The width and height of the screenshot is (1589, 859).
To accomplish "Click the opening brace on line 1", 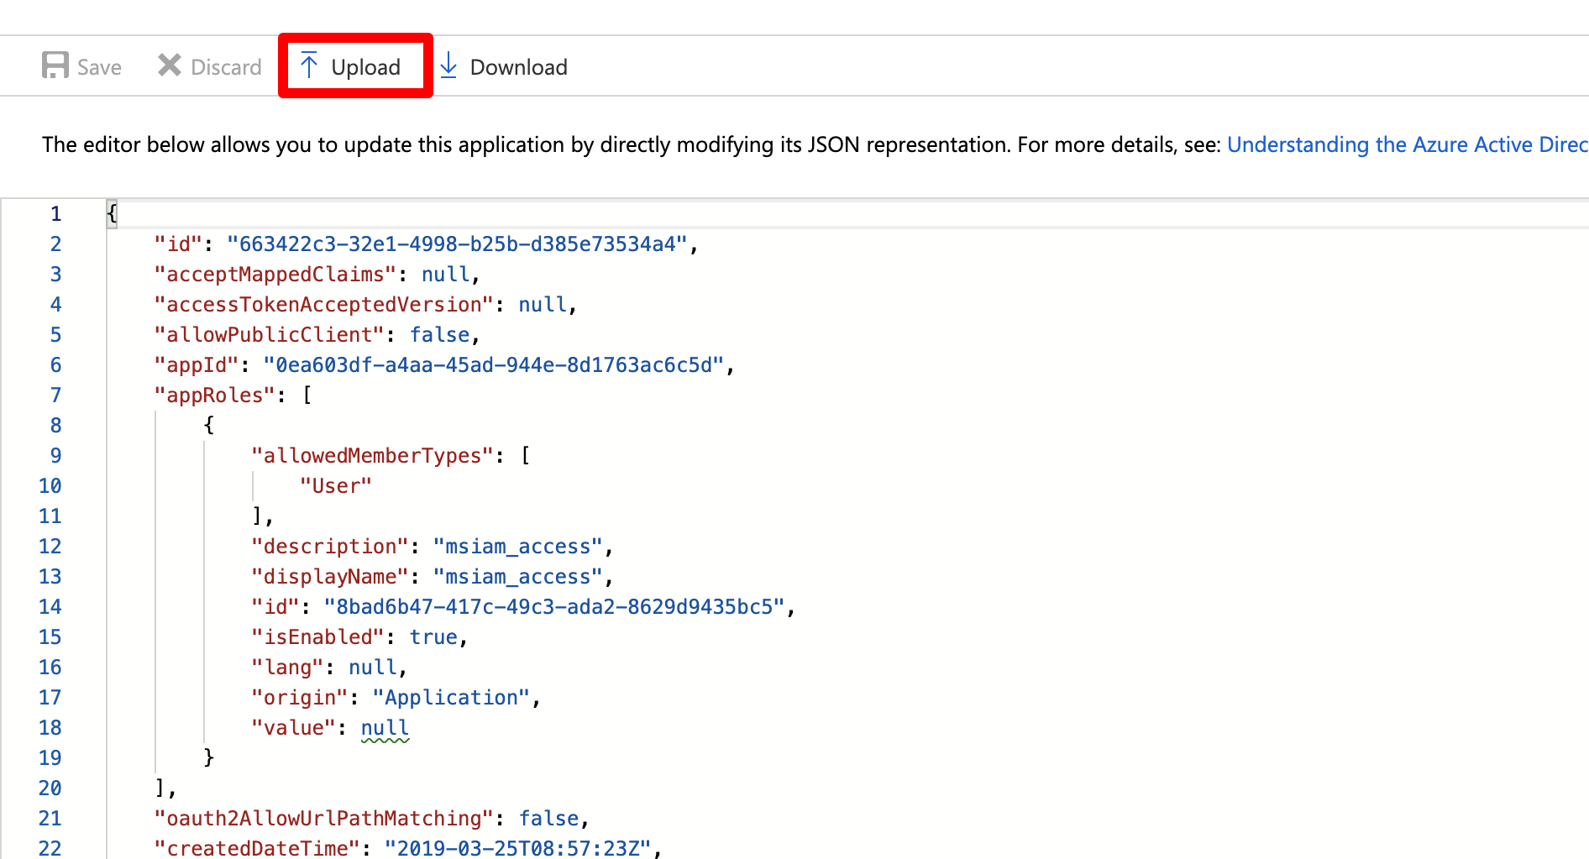I will click(112, 214).
